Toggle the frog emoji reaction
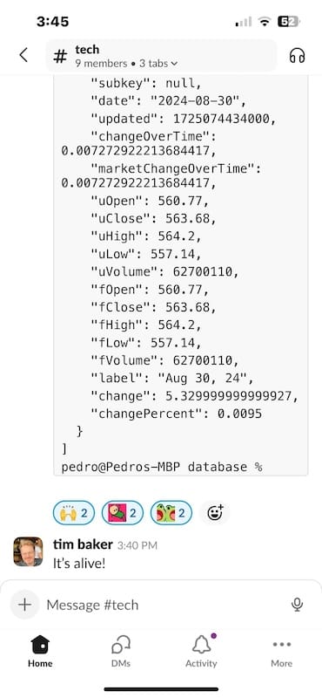 (171, 513)
